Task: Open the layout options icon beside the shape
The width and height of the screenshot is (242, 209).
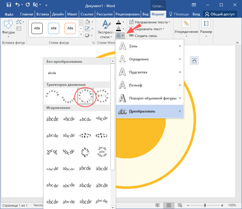Action: pos(194,60)
